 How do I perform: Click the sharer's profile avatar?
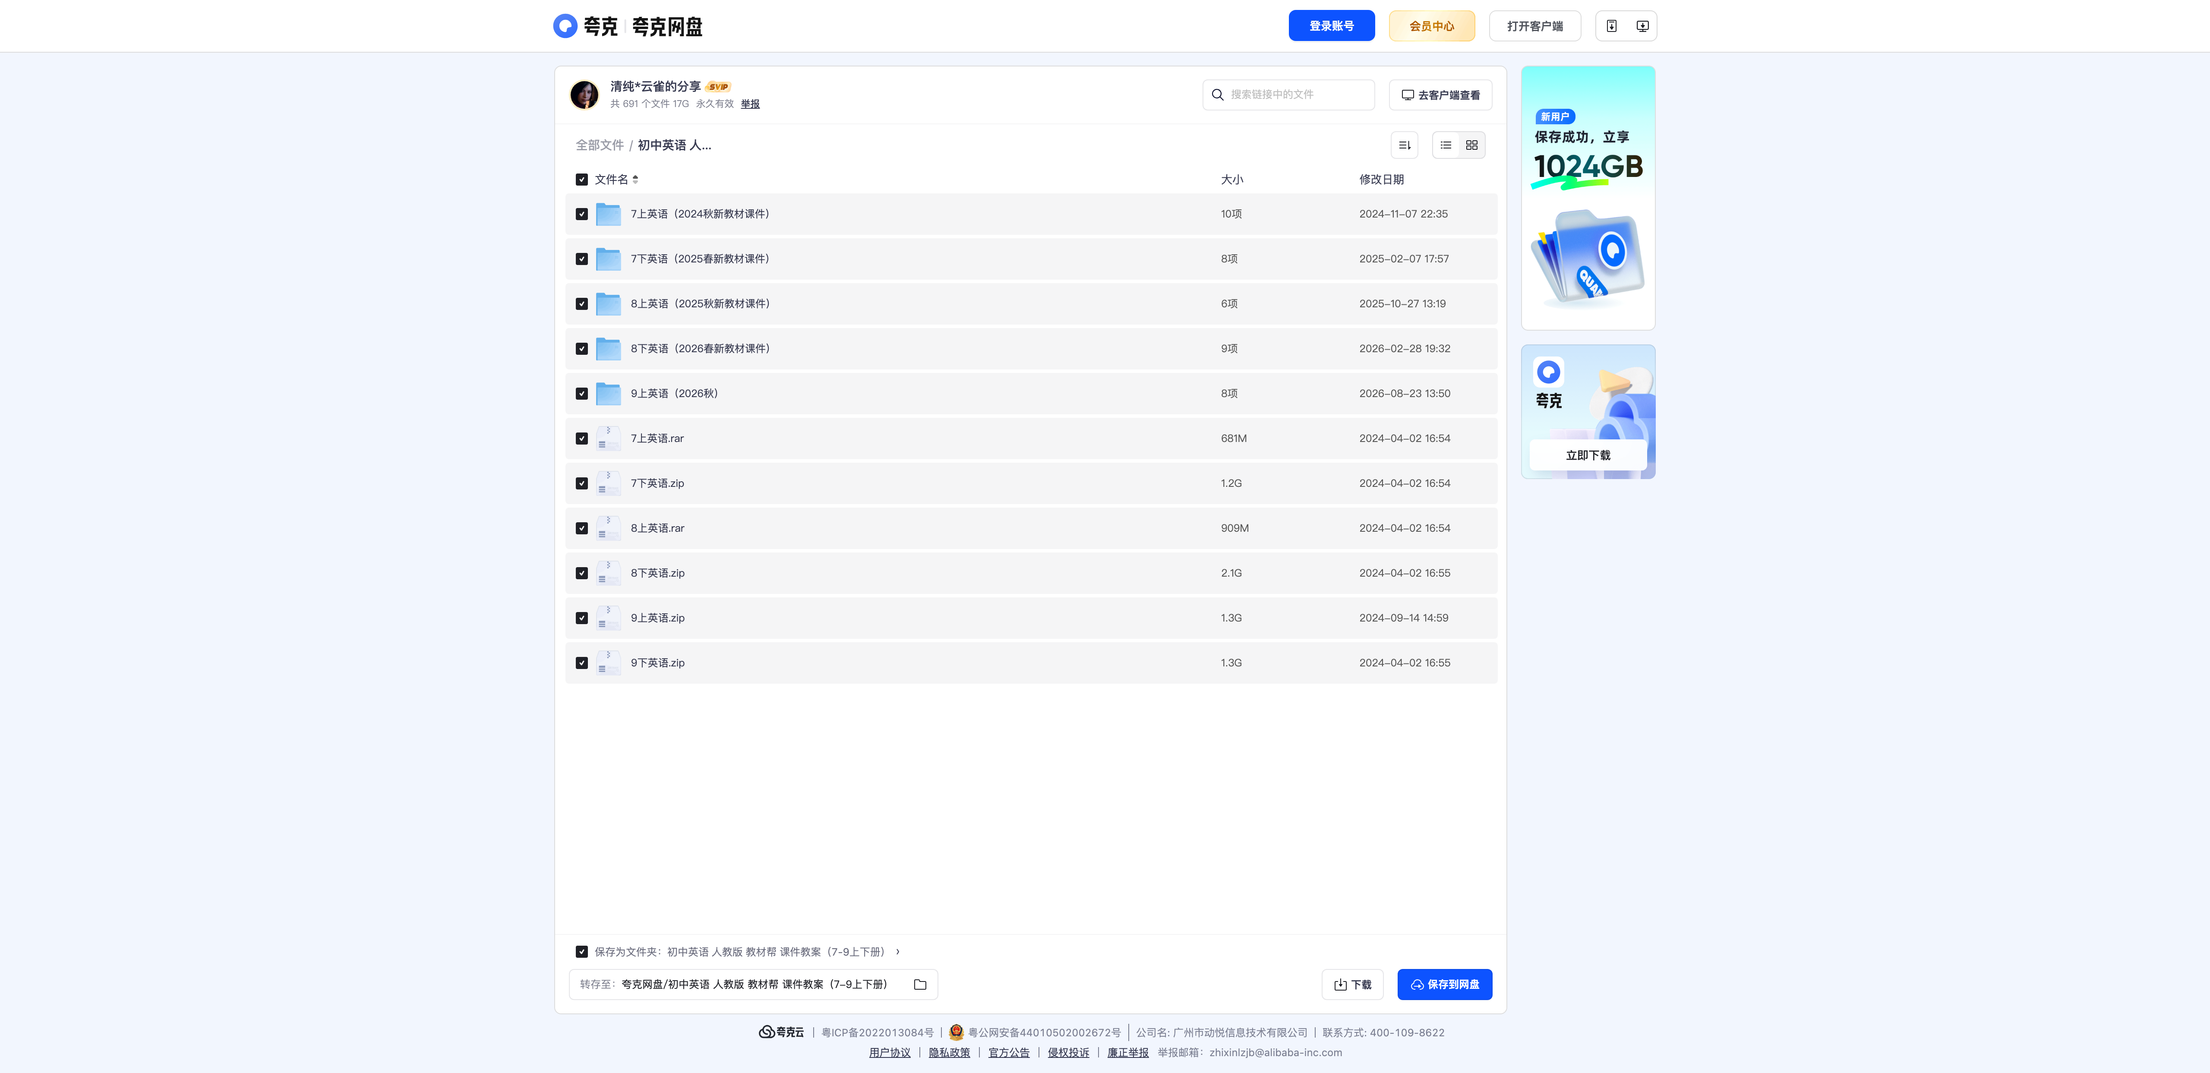584,95
